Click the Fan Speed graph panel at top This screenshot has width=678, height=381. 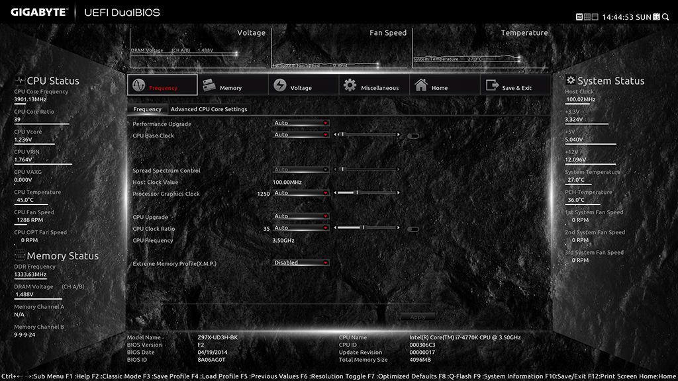[340, 48]
